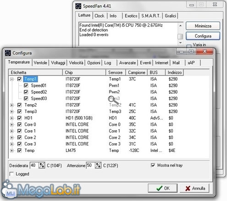Click the SpeedFan fan icon in title bar
Image resolution: width=227 pixels, height=201 pixels.
[x=78, y=6]
